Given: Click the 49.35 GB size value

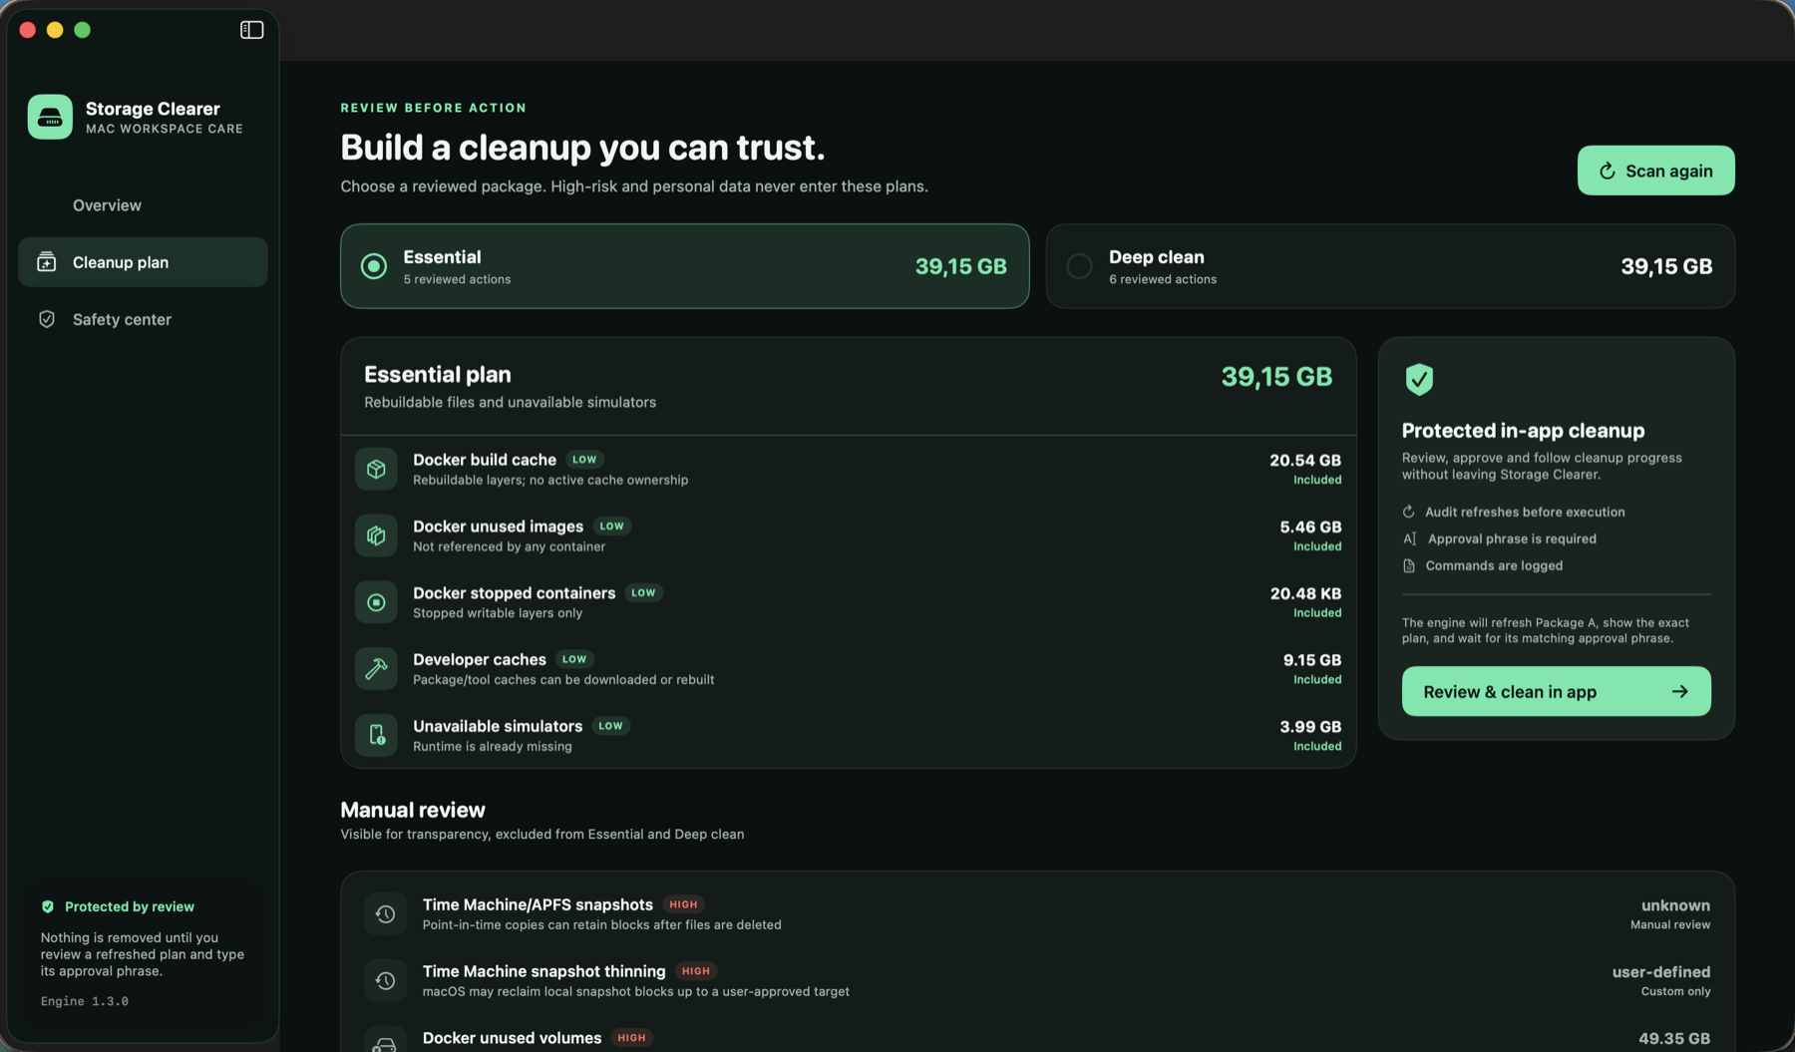Looking at the screenshot, I should point(1674,1039).
